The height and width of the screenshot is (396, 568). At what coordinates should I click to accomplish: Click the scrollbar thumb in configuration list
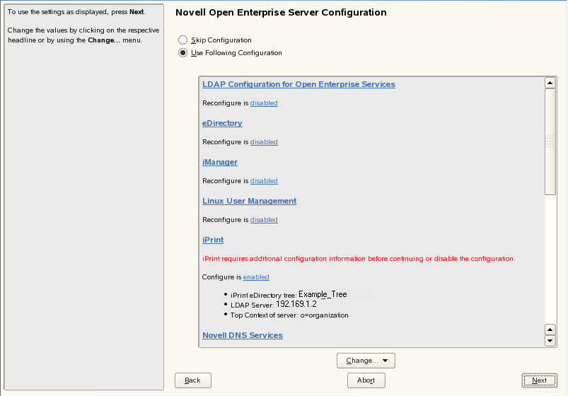550,141
